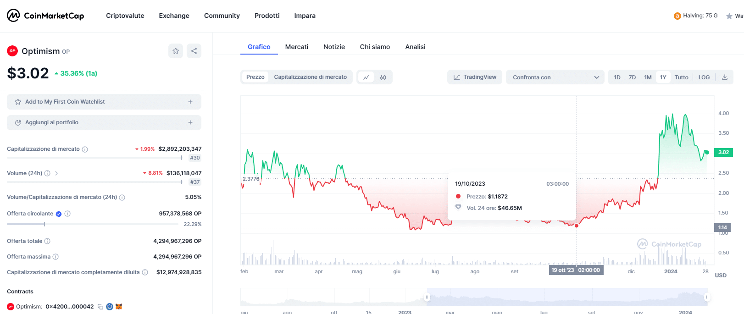Click the star favorite icon beside Optimism

coord(176,51)
